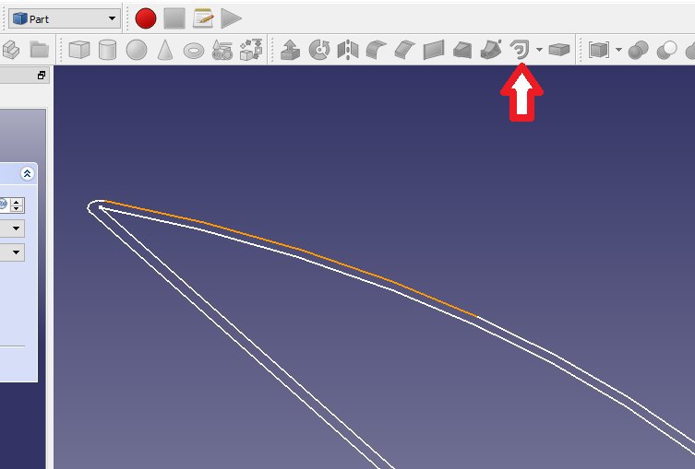Expand the Offset tool dropdown arrow
This screenshot has height=469, width=695.
539,50
